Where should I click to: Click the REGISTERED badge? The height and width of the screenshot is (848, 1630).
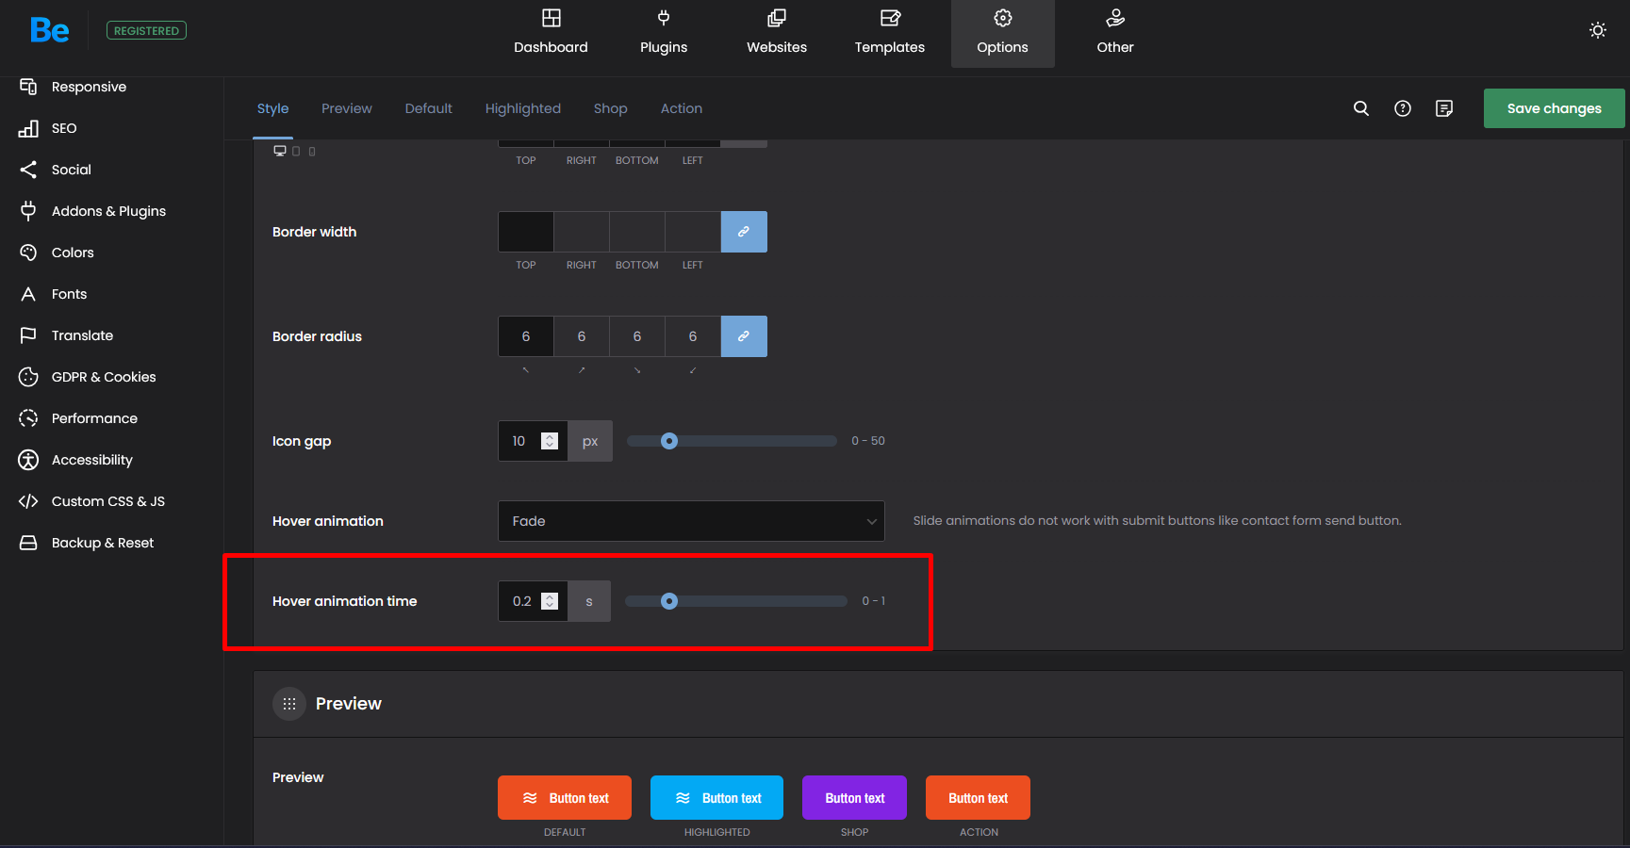coord(146,30)
